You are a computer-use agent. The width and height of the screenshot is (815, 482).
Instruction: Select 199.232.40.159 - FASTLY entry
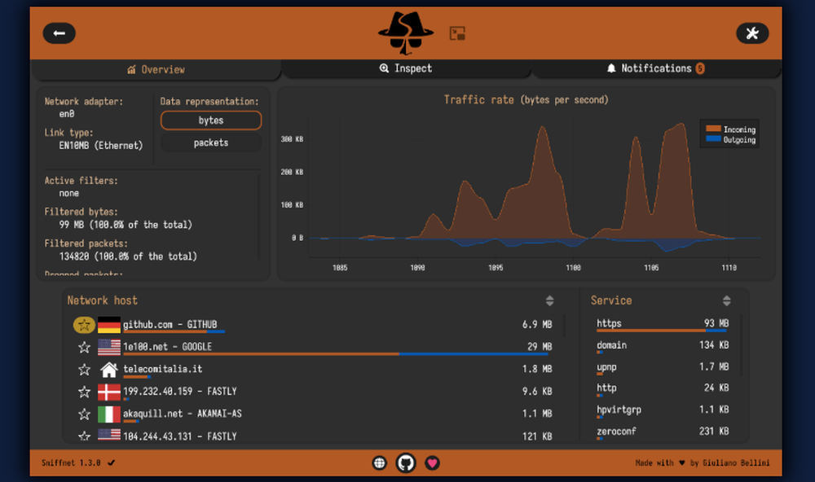312,392
